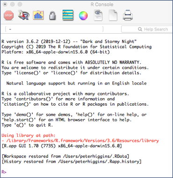
Task: Toggle the command history panel icon
Action: 68,15
